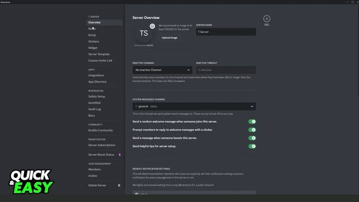This screenshot has width=359, height=202.
Task: Disable random welcome message toggle
Action: pos(252,122)
